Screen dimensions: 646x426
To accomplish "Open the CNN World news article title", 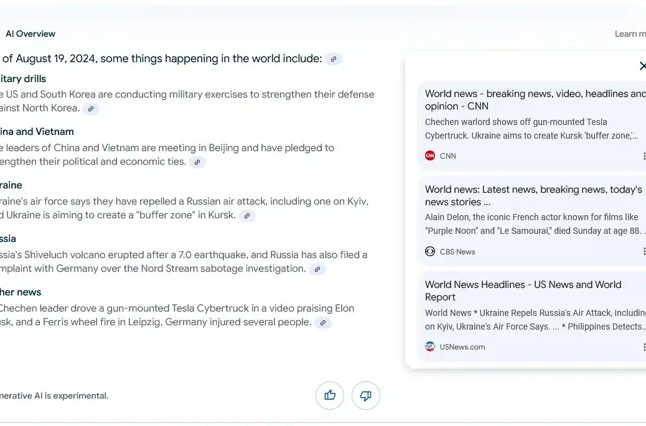I will pos(535,100).
